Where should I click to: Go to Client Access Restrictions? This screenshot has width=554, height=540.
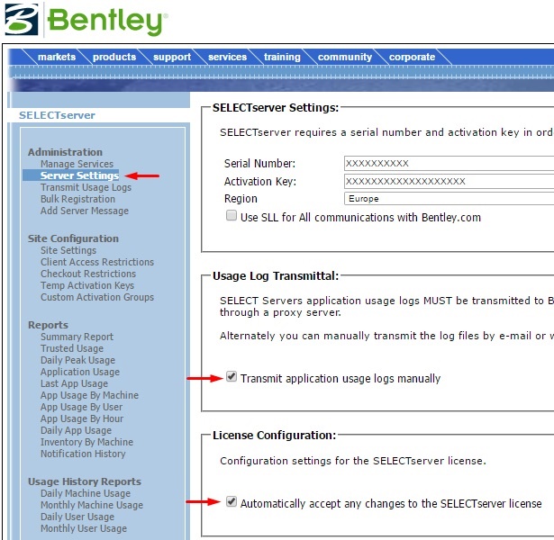click(97, 262)
